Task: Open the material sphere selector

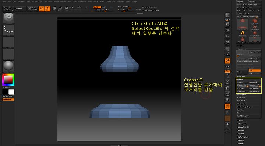Action: point(8,66)
